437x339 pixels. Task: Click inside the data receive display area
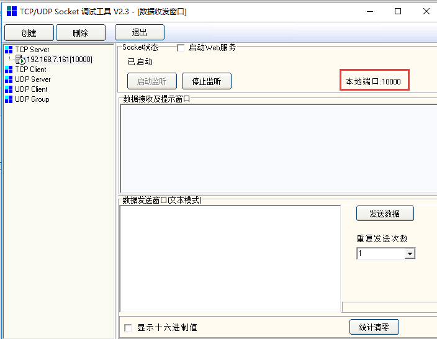click(279, 148)
